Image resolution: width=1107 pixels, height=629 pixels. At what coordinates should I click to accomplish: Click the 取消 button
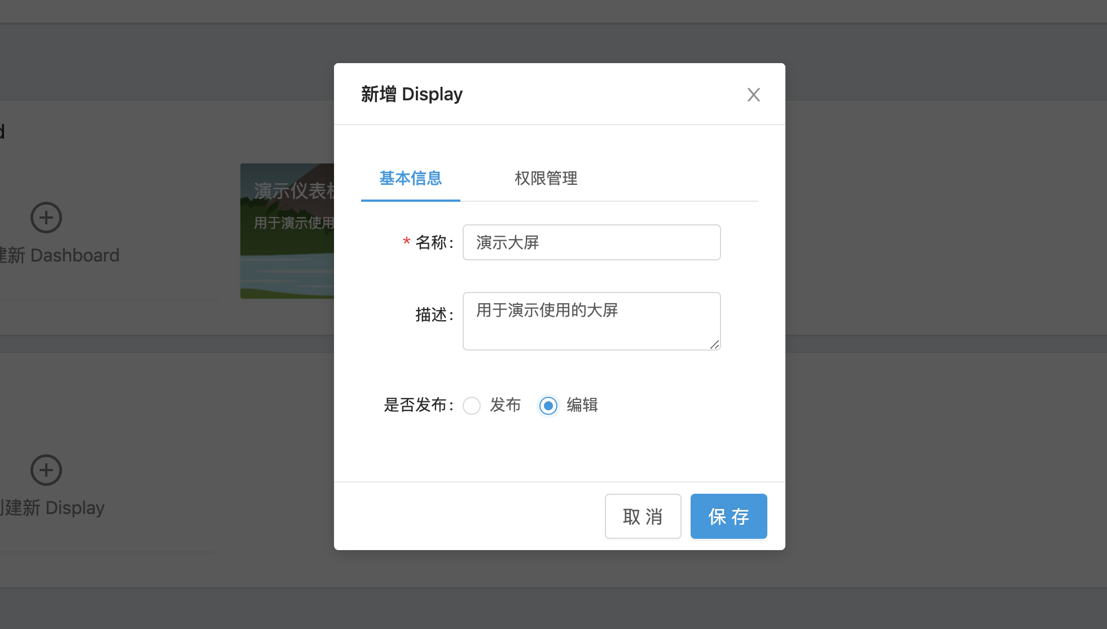pos(643,516)
